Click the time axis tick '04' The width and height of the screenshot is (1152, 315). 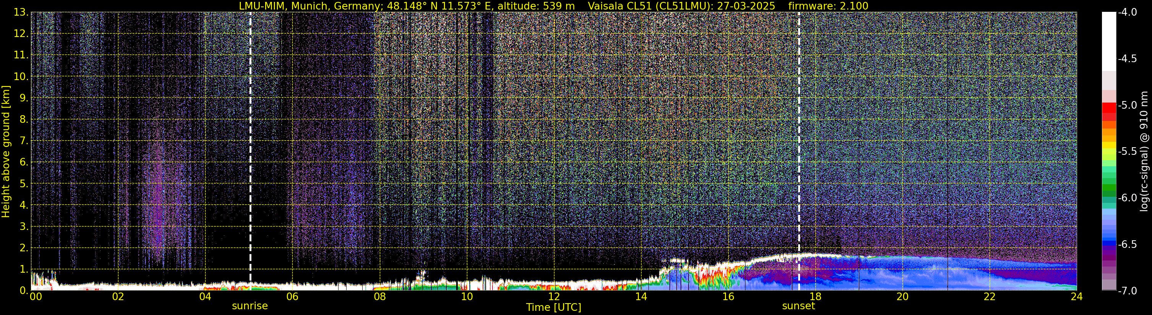point(205,296)
